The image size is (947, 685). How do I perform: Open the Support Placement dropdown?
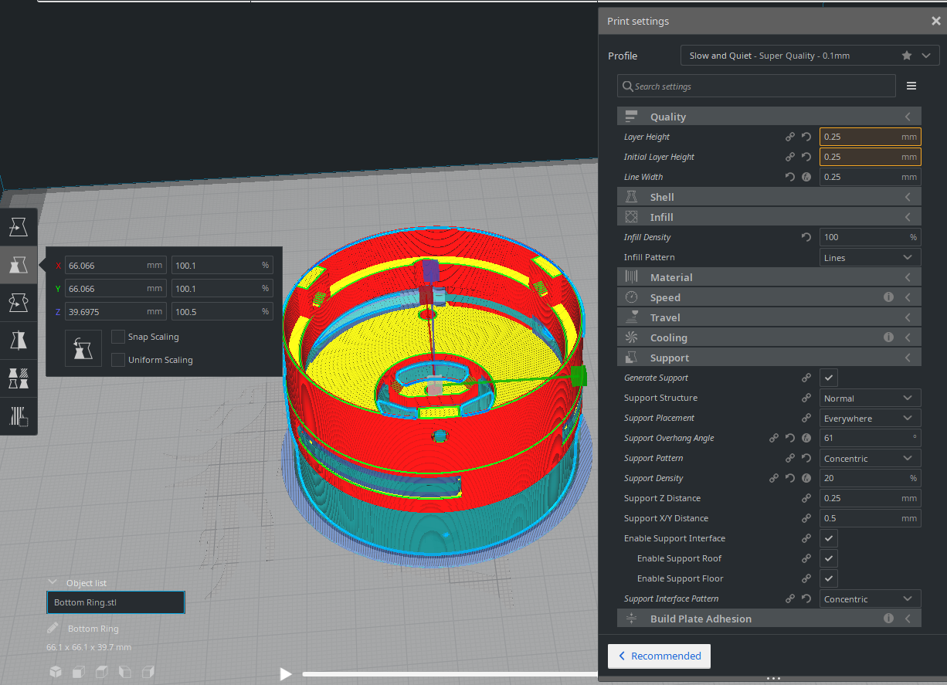click(870, 418)
